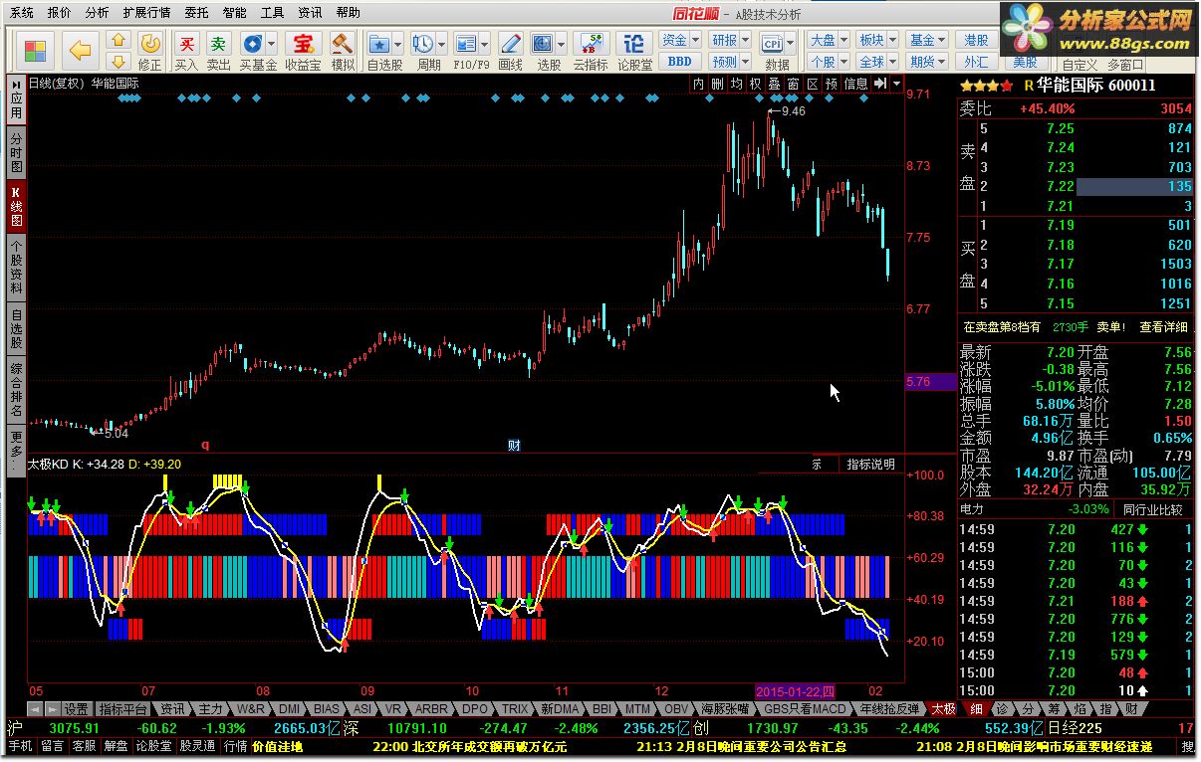Click the 均 moving average icon
This screenshot has width=1201, height=762.
coord(736,85)
